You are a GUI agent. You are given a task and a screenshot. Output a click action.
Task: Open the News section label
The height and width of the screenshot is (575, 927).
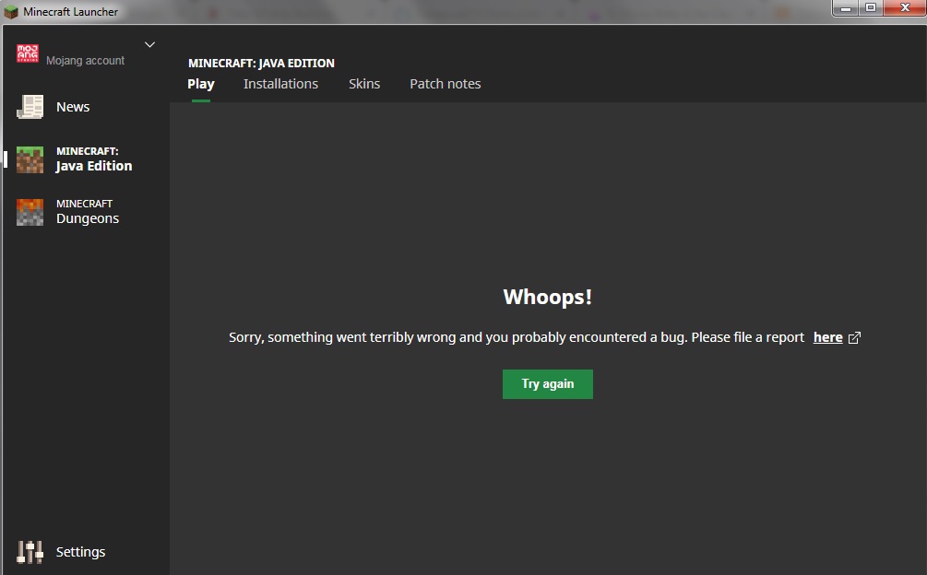pyautogui.click(x=73, y=107)
